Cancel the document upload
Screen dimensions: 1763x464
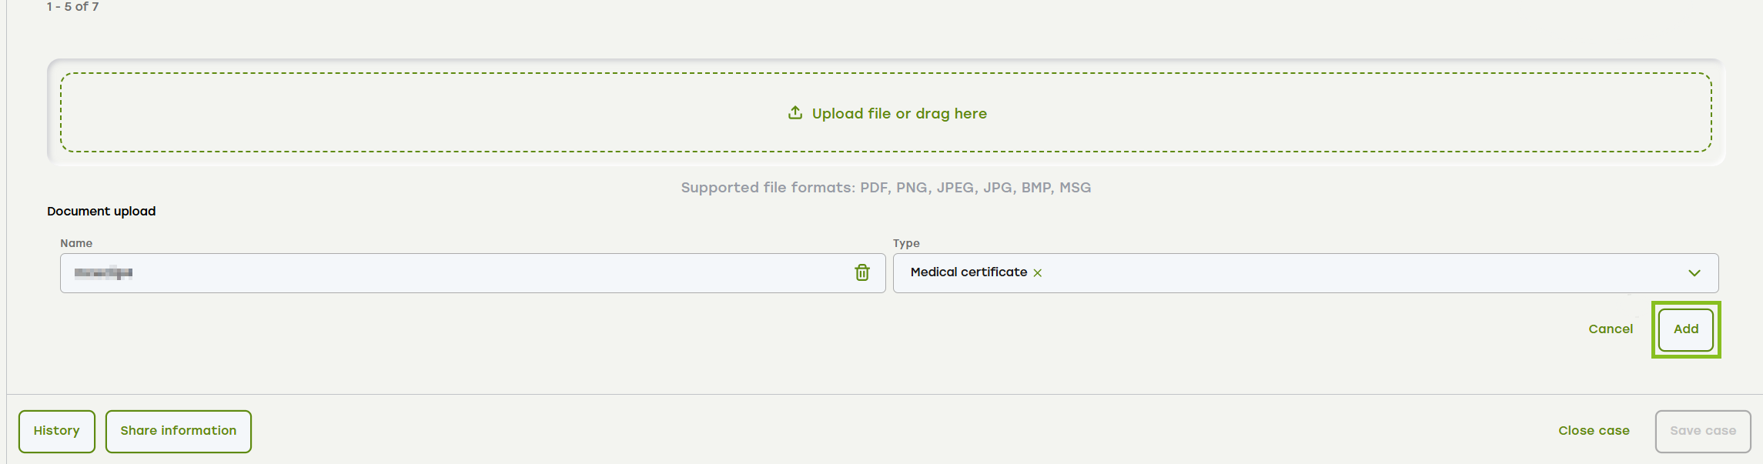1611,329
